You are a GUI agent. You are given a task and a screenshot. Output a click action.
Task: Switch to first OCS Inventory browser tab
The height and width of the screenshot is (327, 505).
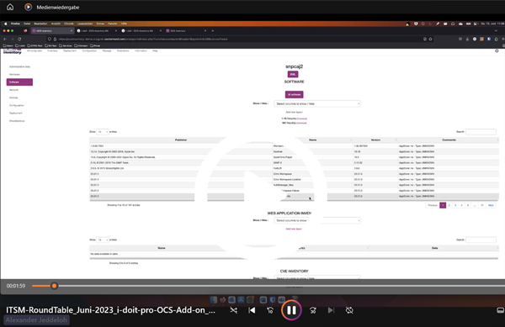pyautogui.click(x=52, y=31)
